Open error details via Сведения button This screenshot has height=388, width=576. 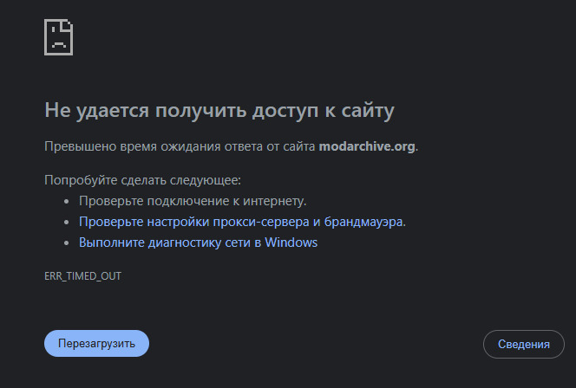523,344
